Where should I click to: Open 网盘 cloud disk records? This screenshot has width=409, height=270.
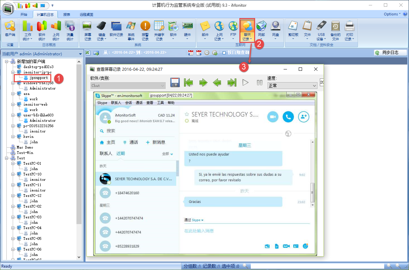[276, 31]
